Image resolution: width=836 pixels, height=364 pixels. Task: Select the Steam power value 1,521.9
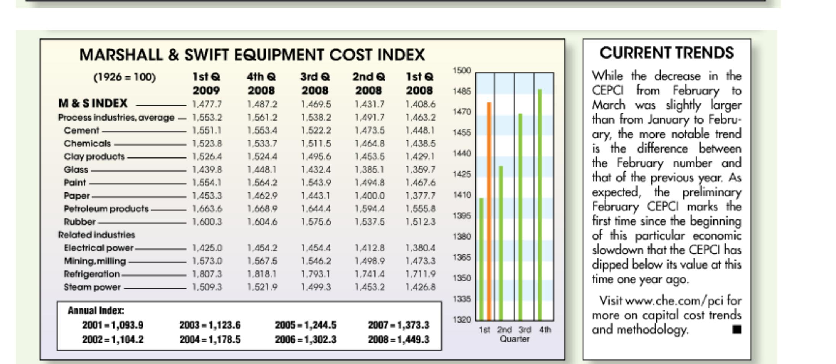(x=262, y=287)
